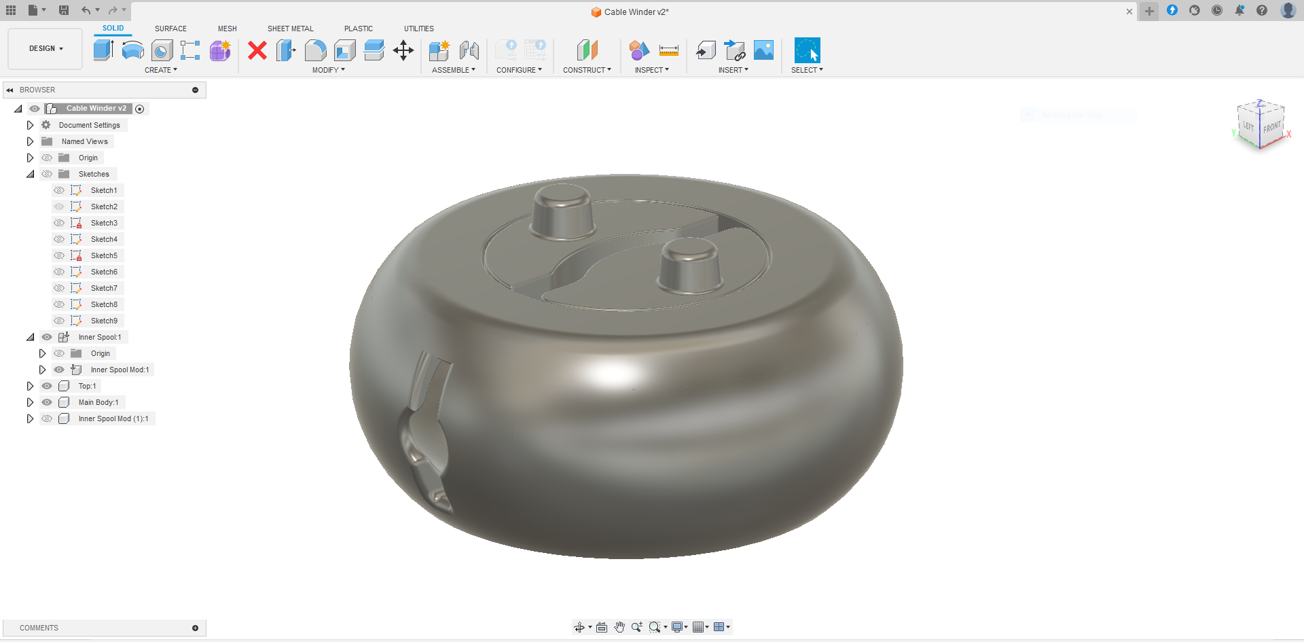Hide the Top:1 component
The height and width of the screenshot is (642, 1304).
pyautogui.click(x=47, y=386)
